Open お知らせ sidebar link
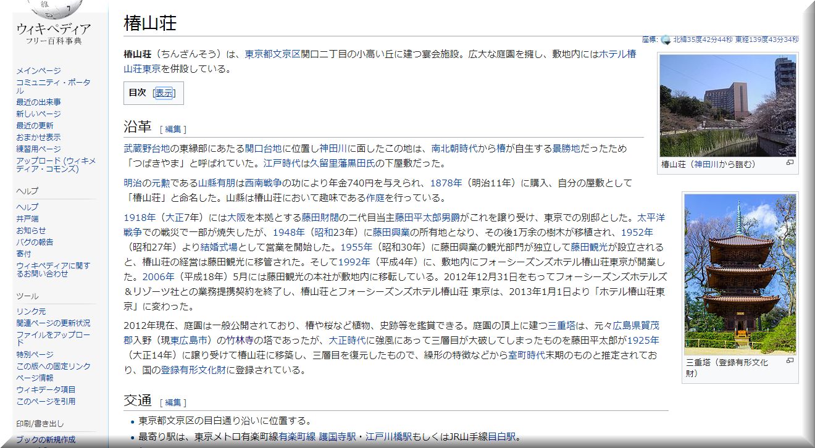 click(31, 230)
